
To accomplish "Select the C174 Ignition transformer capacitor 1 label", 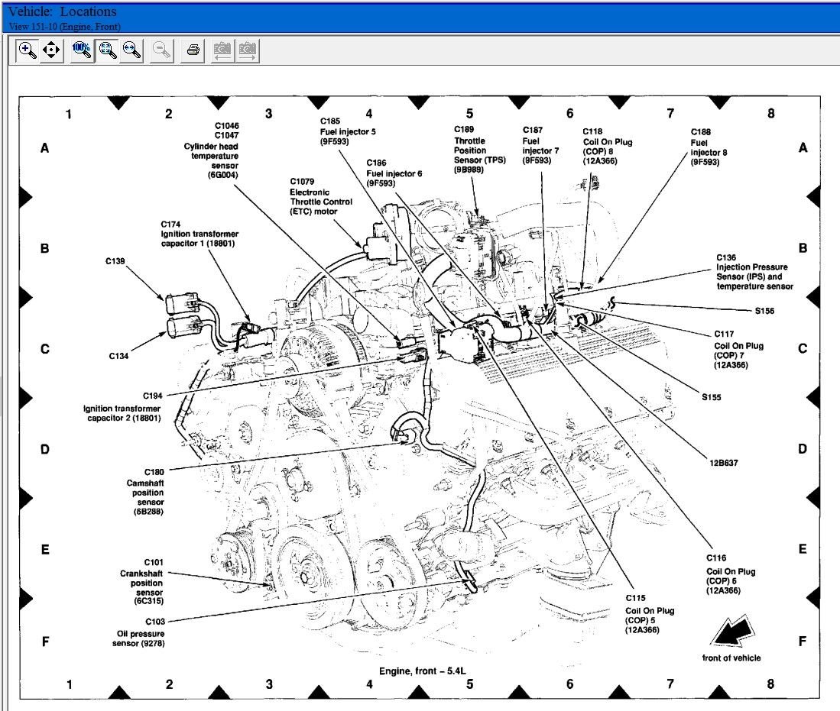I will 199,234.
